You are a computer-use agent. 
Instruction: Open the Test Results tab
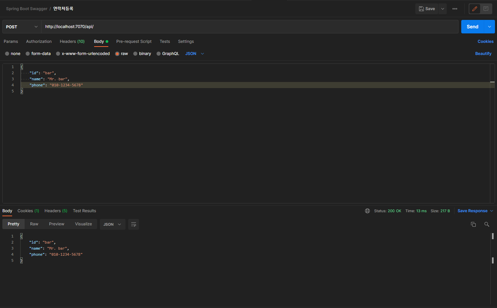[x=84, y=211]
